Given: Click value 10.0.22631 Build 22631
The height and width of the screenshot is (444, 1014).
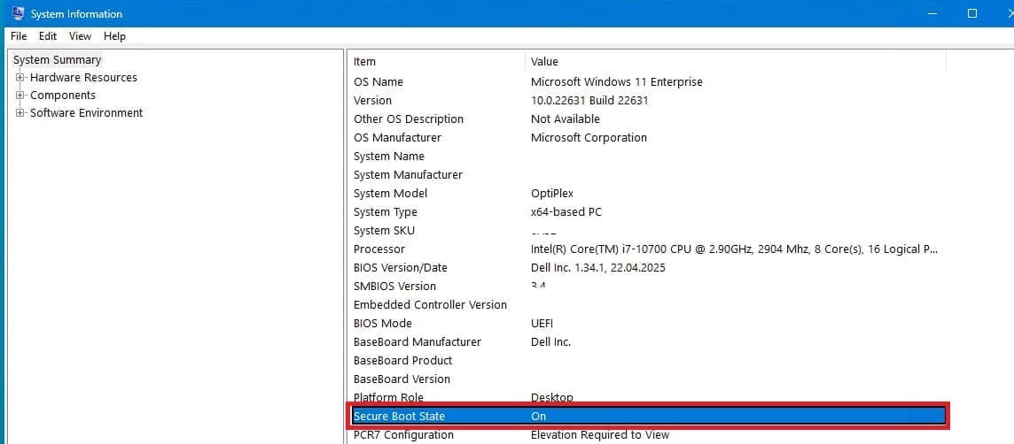Looking at the screenshot, I should (x=589, y=101).
